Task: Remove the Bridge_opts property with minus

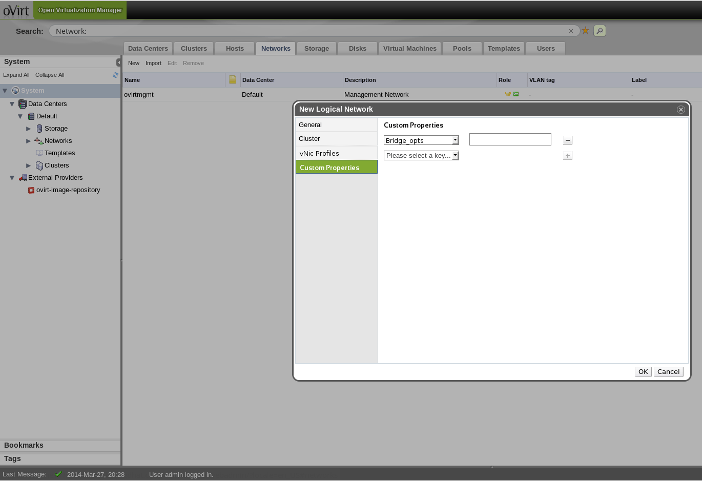Action: point(567,140)
